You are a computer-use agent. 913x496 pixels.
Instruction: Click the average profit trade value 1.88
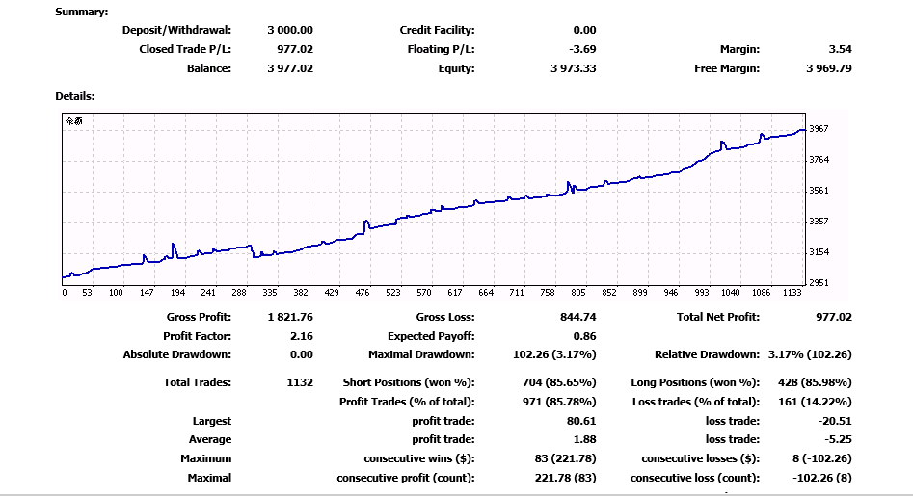click(584, 439)
